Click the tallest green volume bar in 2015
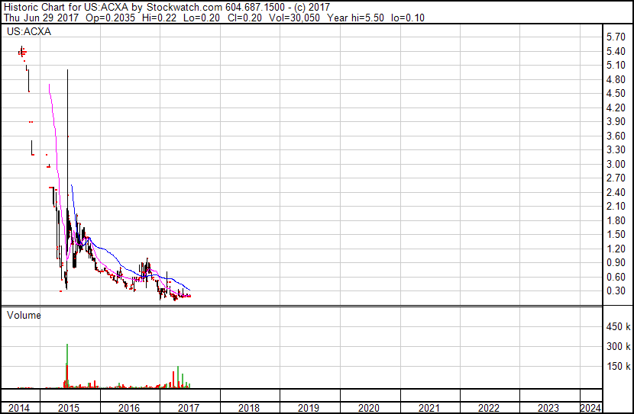634x414 pixels. 67,365
